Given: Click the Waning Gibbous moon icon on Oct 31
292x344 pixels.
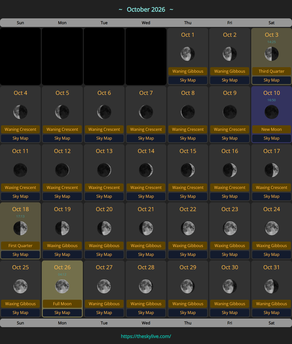Looking at the screenshot, I should pos(271,286).
